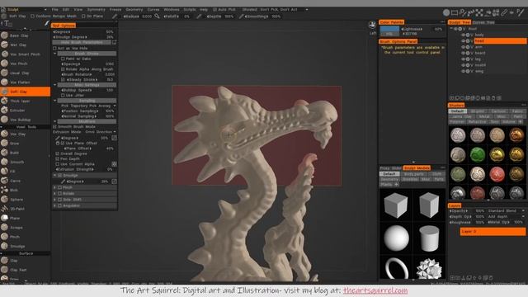Toggle Pen Depth checkbox
The image size is (528, 297).
click(57, 158)
